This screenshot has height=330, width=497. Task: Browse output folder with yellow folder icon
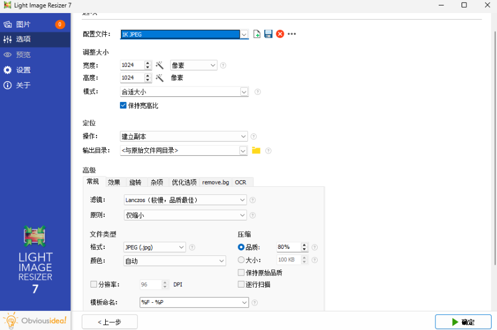pyautogui.click(x=256, y=150)
